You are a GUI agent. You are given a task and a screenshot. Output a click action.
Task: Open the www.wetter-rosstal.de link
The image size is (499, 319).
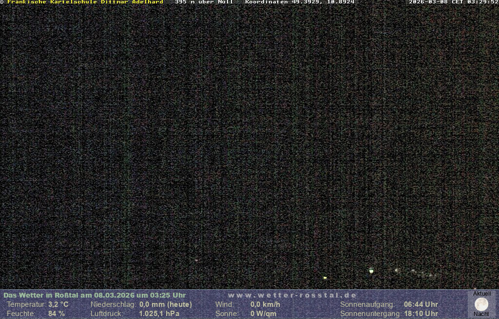point(292,295)
